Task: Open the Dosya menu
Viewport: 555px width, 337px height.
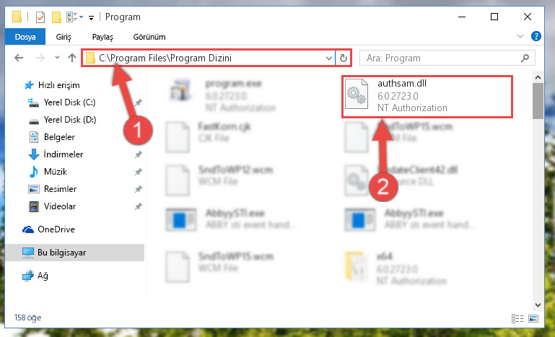Action: click(25, 37)
